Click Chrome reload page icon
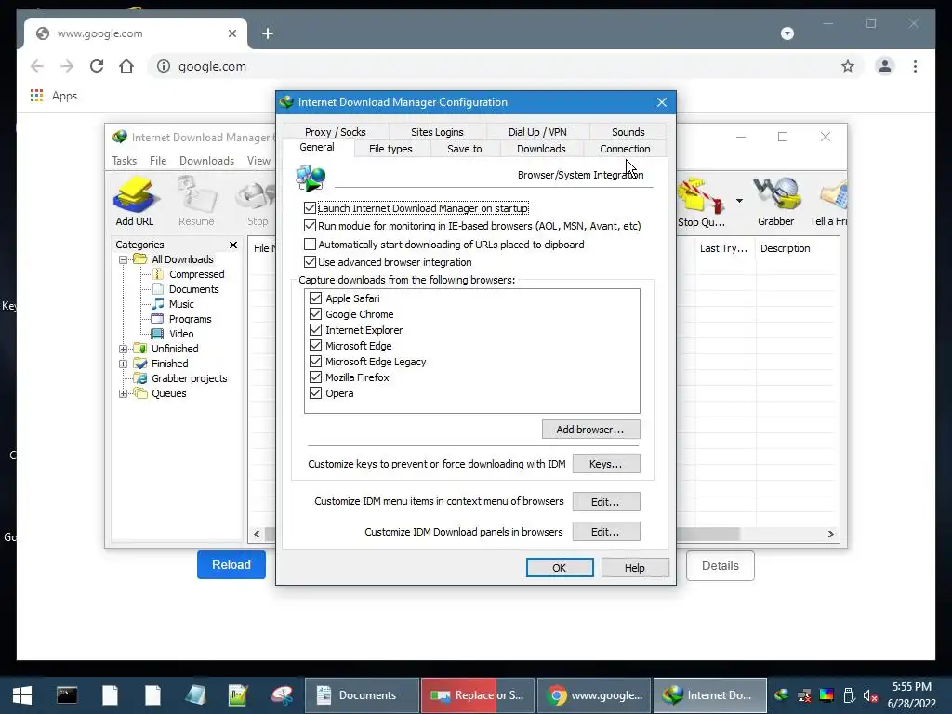The image size is (952, 714). pyautogui.click(x=97, y=66)
